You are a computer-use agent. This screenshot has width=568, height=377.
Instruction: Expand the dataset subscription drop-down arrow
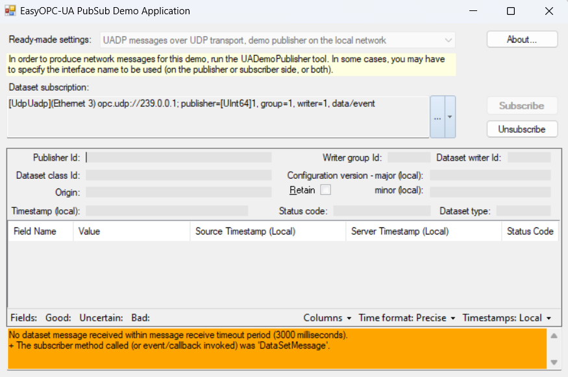[450, 117]
